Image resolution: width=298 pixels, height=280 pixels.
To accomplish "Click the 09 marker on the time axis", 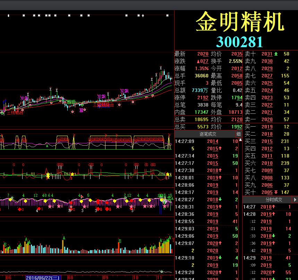I will [x=105, y=278].
